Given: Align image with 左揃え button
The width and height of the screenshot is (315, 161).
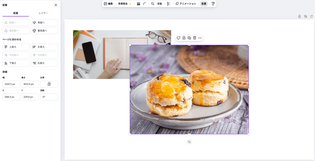Looking at the screenshot, I should click(x=44, y=47).
